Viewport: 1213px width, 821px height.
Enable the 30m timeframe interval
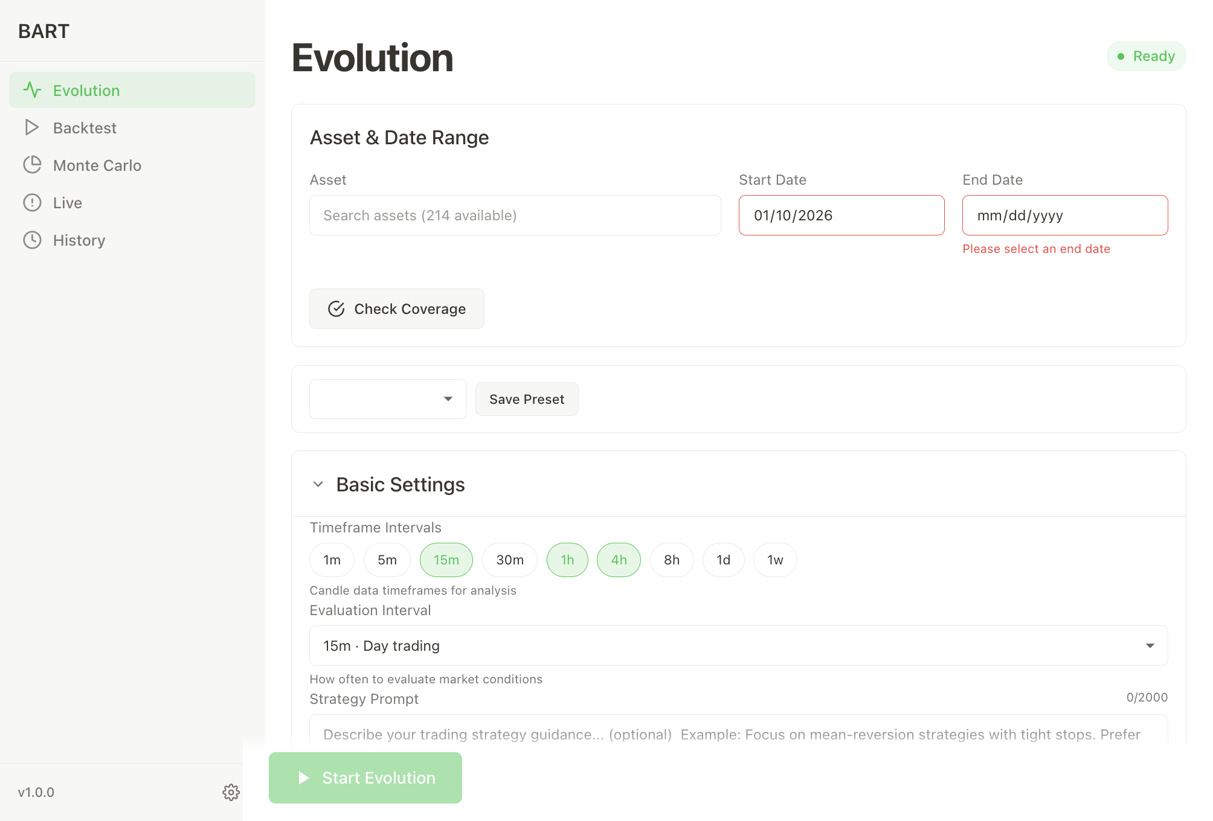click(x=509, y=560)
